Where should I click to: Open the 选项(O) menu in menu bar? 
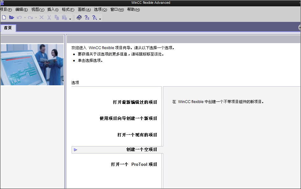100,10
